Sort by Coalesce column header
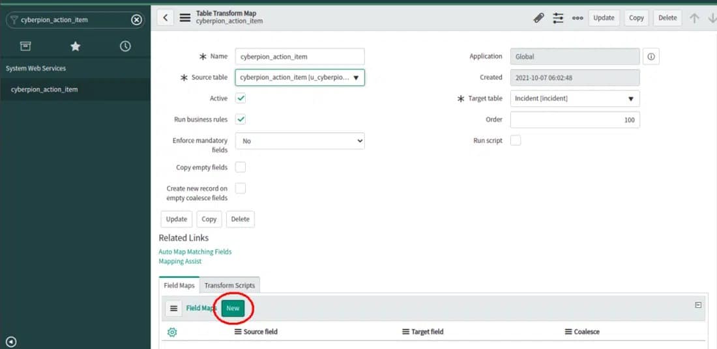717x349 pixels. tap(587, 331)
